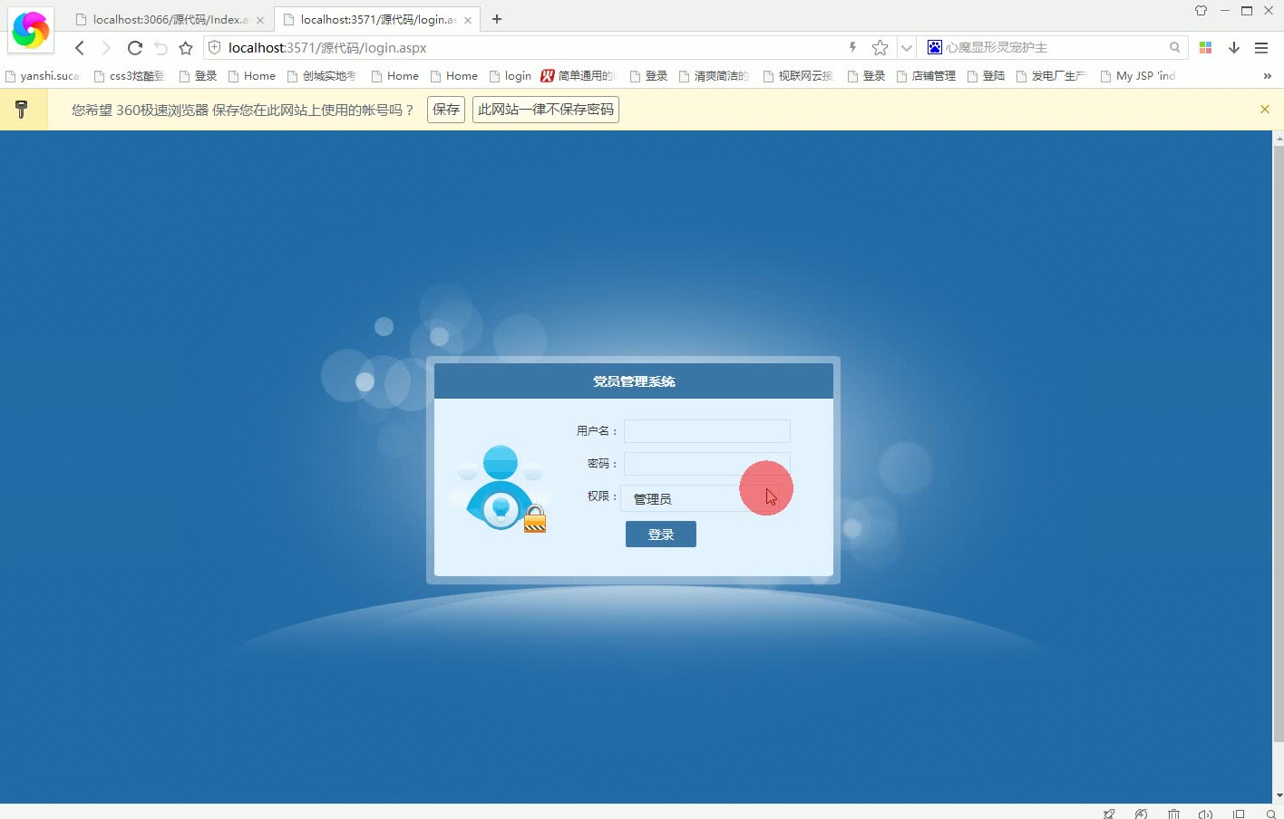Screen dimensions: 1284x819
Task: Reload the login.aspx page
Action: pyautogui.click(x=135, y=48)
